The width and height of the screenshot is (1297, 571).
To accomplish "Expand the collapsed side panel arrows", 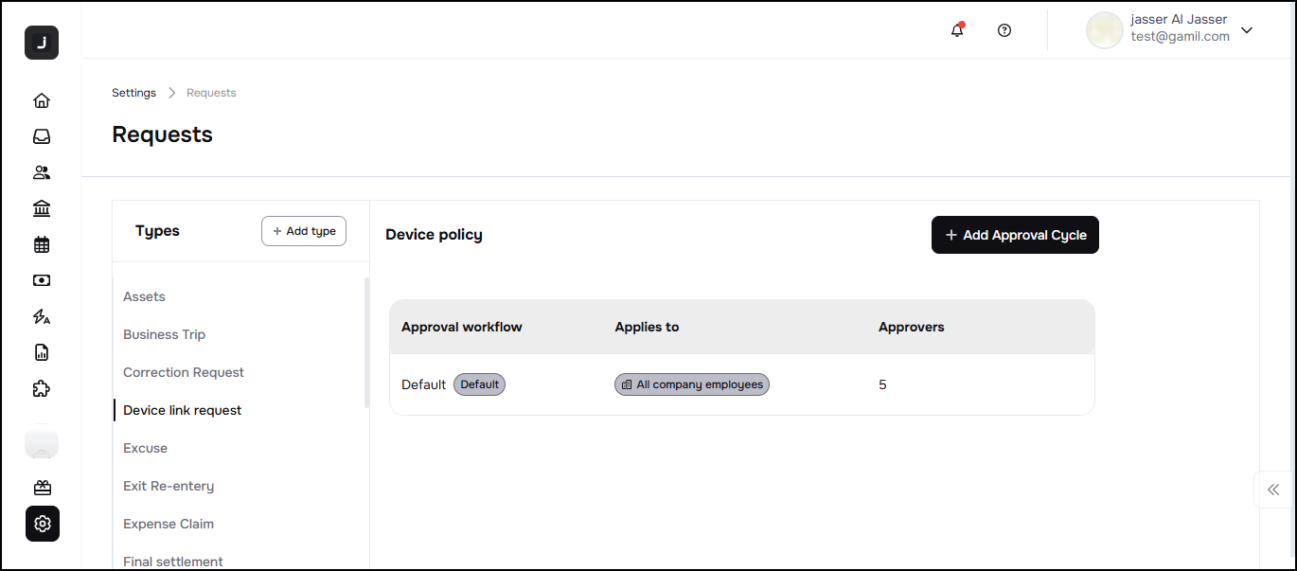I will pyautogui.click(x=1273, y=490).
